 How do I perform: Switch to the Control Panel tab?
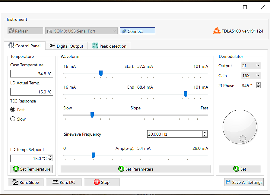coord(24,46)
